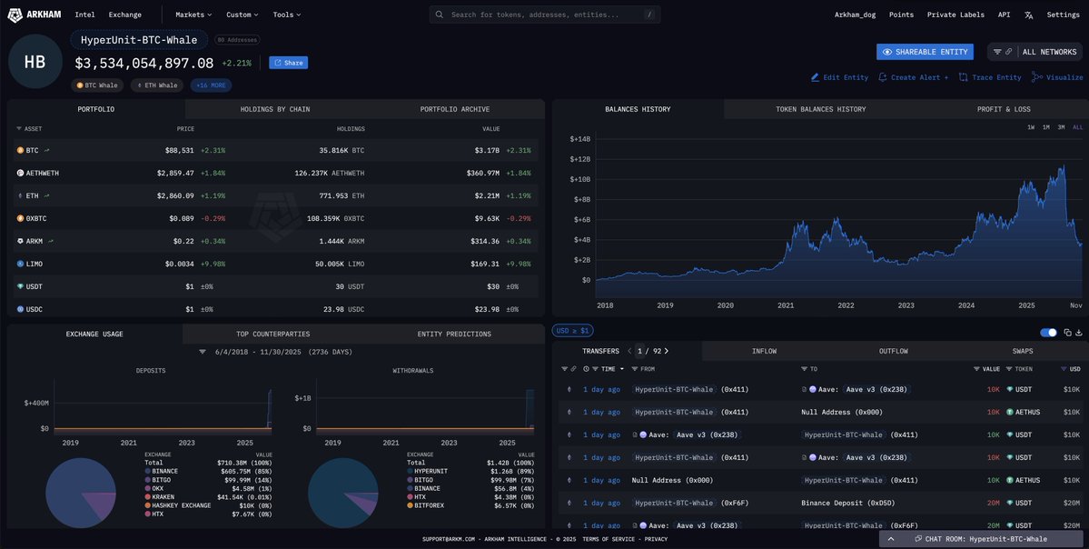This screenshot has width=1089, height=549.
Task: Toggle the blue switch above transfers table
Action: click(1048, 333)
